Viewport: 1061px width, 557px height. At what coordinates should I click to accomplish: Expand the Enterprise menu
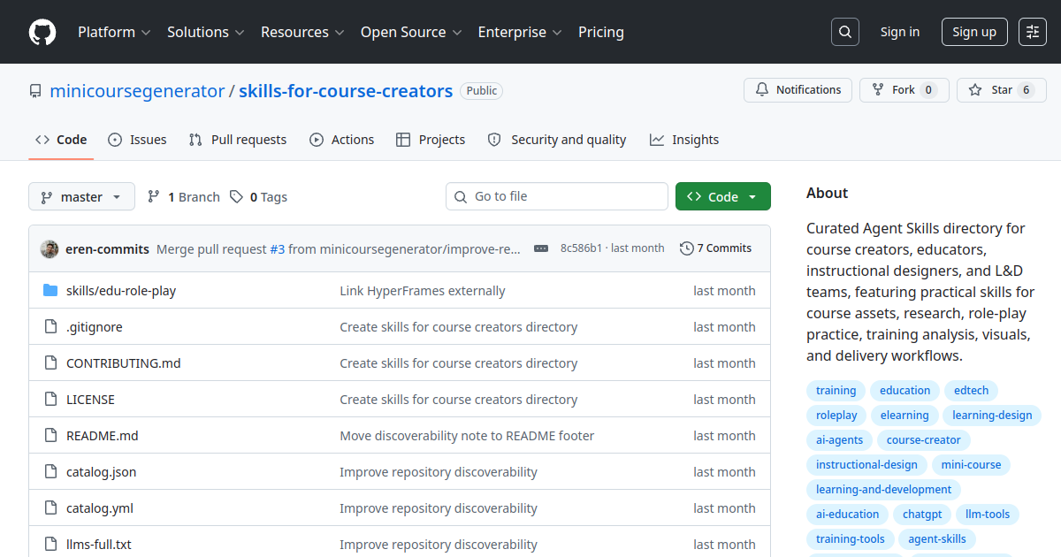coord(520,32)
